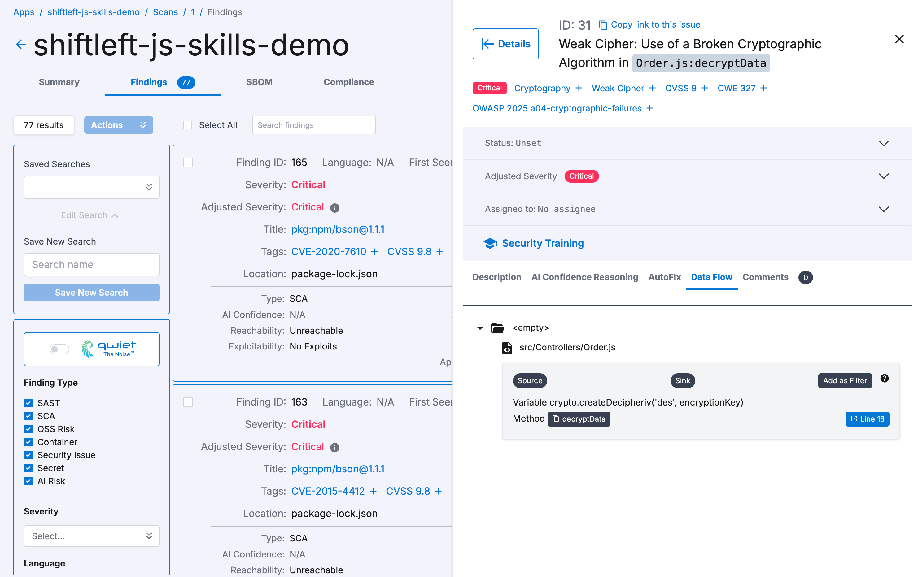Click the Search name input field
Image resolution: width=918 pixels, height=577 pixels.
(x=91, y=264)
